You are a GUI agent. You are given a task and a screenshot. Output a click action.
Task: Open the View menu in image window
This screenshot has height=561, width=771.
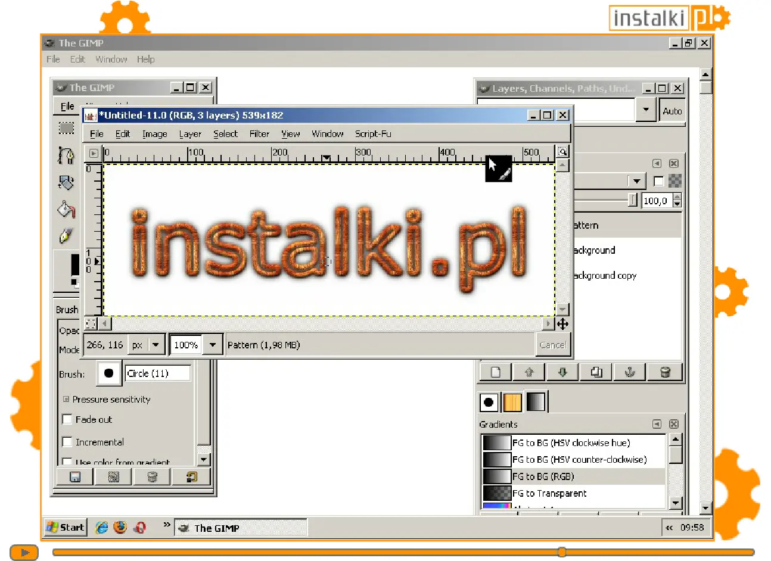tap(291, 134)
